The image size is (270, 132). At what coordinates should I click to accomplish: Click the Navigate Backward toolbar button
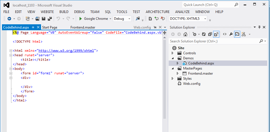9,19
